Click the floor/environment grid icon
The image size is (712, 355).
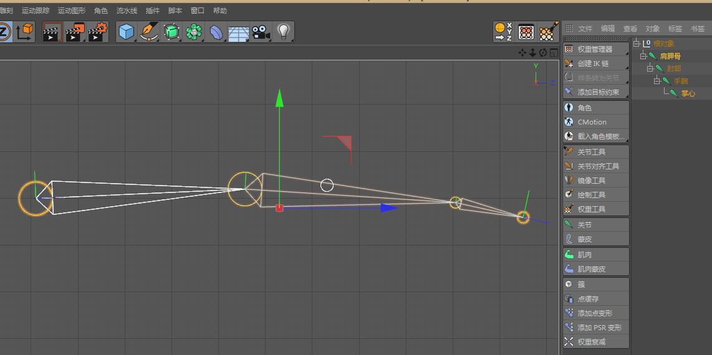(238, 32)
